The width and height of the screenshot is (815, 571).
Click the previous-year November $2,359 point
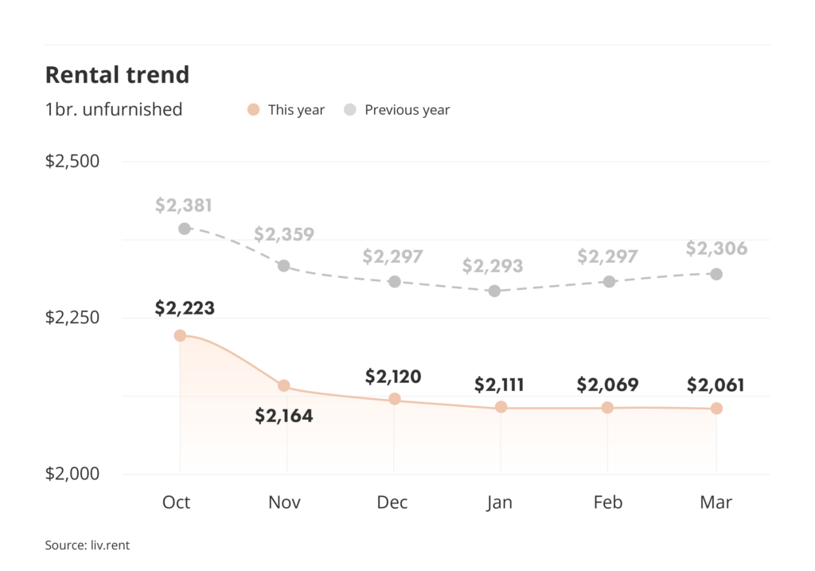click(x=283, y=265)
